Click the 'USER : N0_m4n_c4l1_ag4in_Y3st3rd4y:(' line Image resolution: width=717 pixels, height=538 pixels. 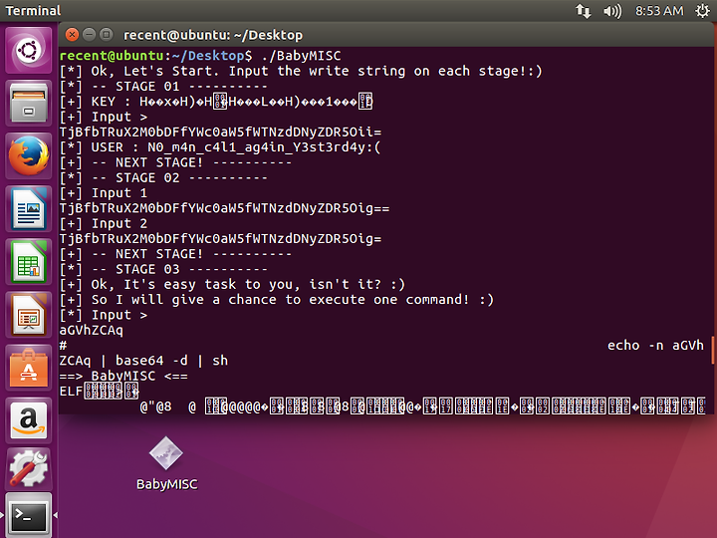point(220,147)
